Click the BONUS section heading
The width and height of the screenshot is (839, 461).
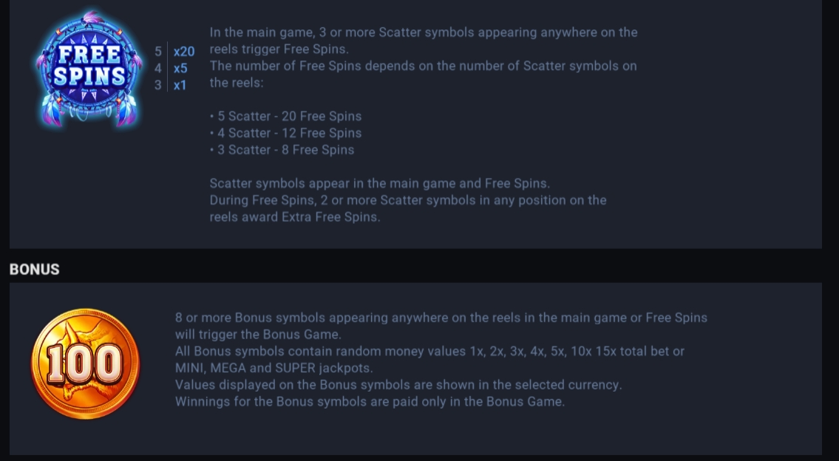coord(34,269)
